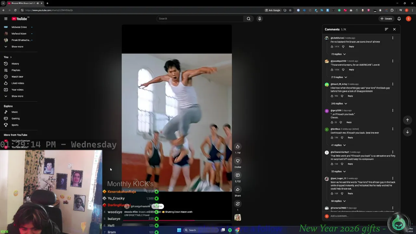
Task: Open Chrome from the taskbar
Action: [237, 230]
